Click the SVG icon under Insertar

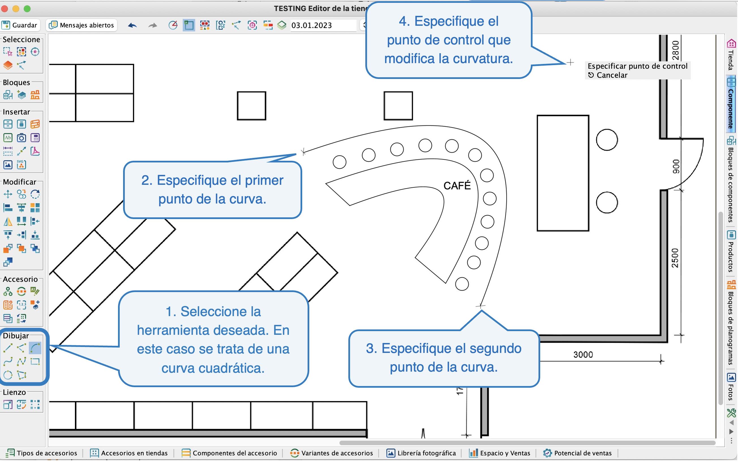[x=22, y=165]
